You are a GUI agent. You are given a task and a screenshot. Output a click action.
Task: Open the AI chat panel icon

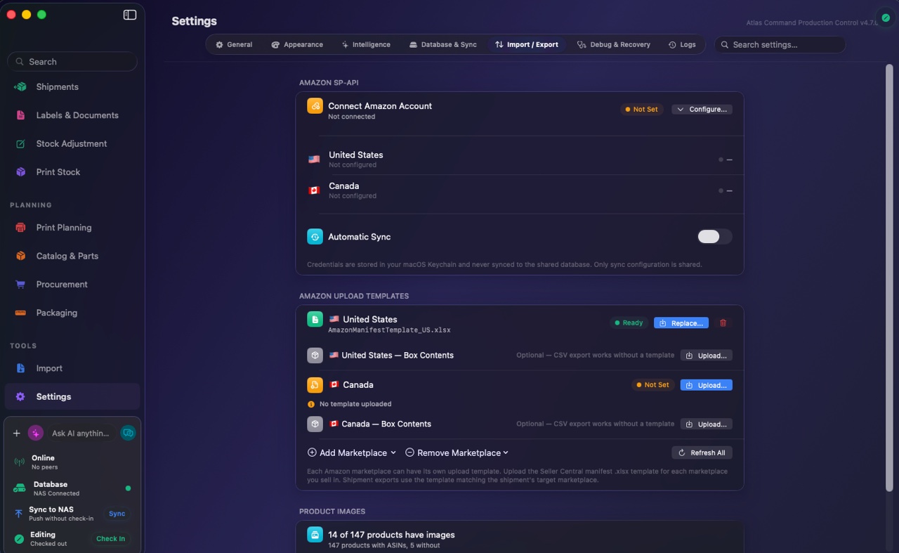click(128, 434)
